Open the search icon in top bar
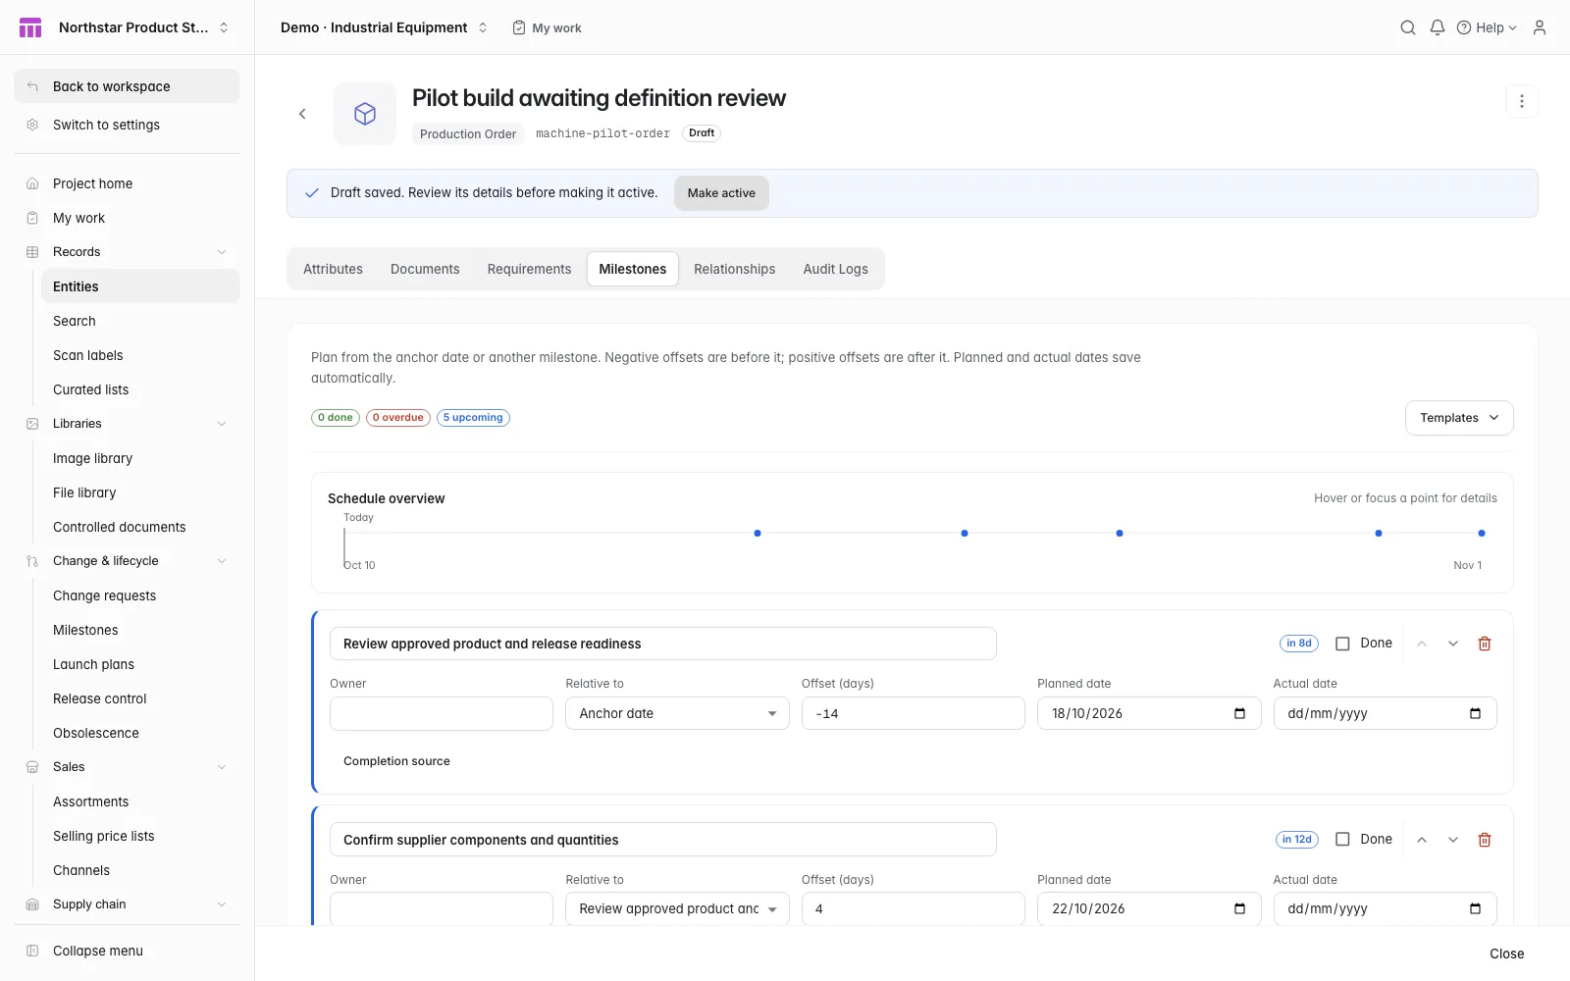Screen dimensions: 1570x981 (x=1408, y=27)
